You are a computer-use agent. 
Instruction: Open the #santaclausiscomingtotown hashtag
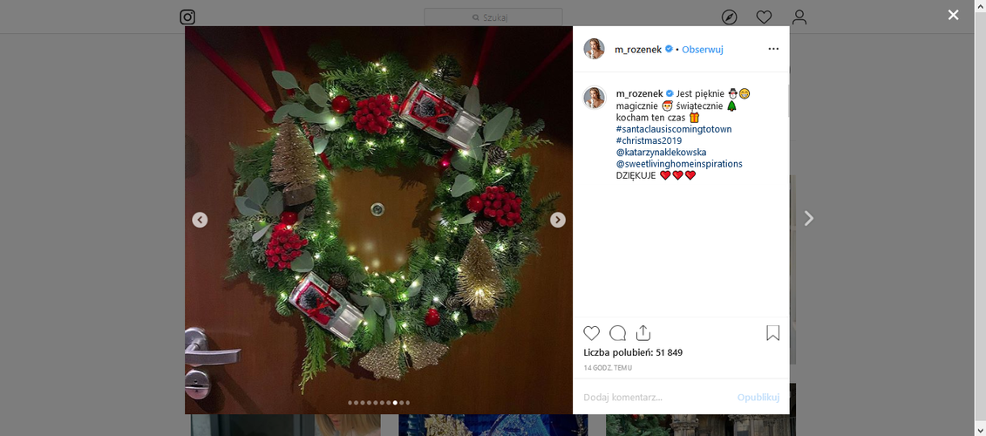(674, 129)
